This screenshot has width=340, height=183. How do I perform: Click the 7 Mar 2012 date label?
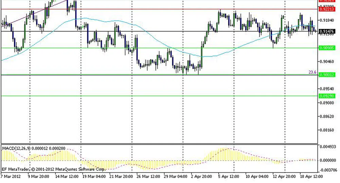pos(11,177)
